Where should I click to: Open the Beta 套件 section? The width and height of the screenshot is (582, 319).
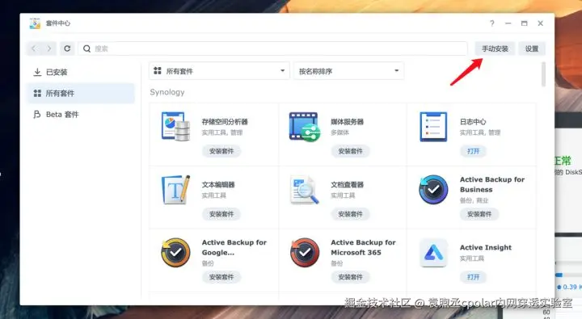pyautogui.click(x=81, y=114)
